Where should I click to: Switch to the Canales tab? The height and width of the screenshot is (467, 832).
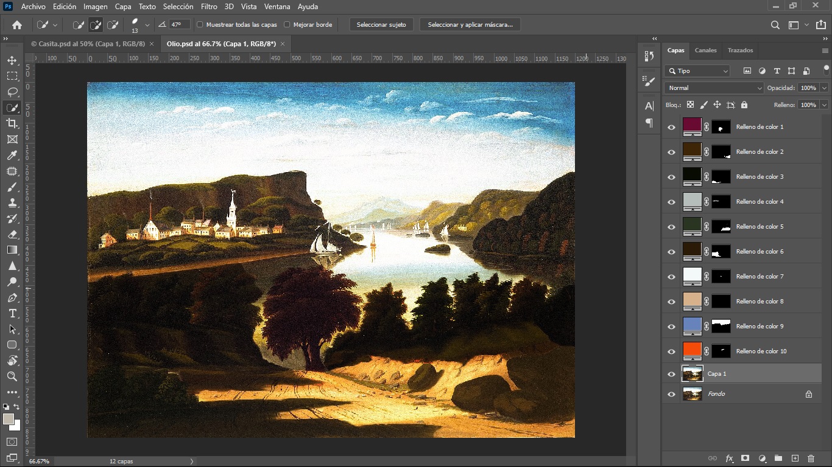tap(706, 50)
